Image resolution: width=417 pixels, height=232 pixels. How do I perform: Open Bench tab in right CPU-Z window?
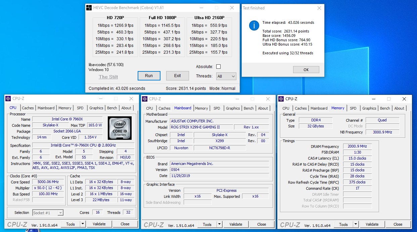click(385, 108)
